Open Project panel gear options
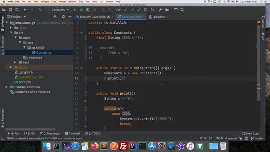Viewport: 270px width, 152px height. coord(63,17)
